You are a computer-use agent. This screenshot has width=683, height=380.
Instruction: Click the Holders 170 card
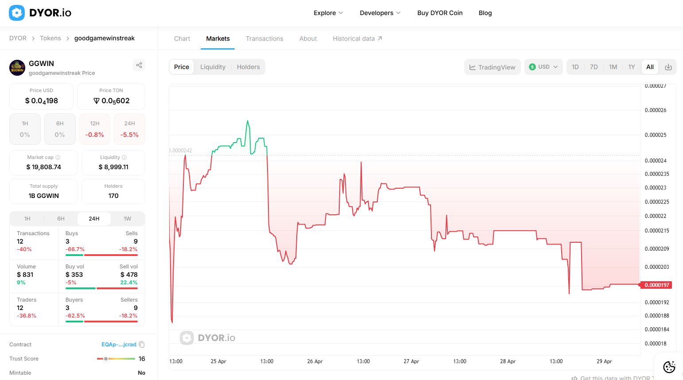pyautogui.click(x=113, y=191)
